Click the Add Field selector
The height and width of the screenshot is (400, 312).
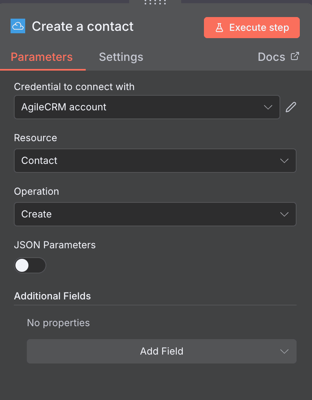click(161, 351)
